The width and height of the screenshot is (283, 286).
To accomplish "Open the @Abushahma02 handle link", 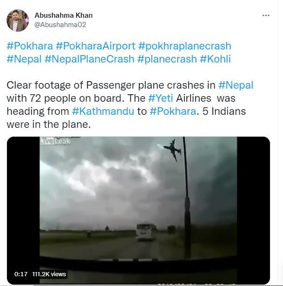I will pos(60,25).
